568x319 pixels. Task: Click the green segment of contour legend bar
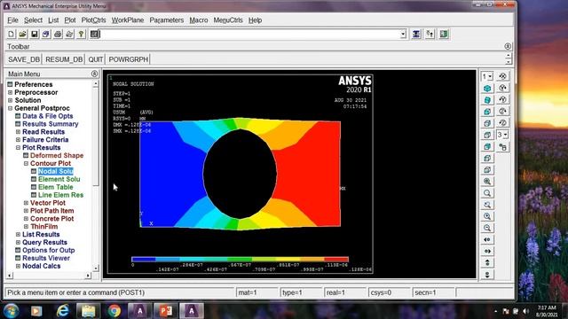pyautogui.click(x=240, y=260)
